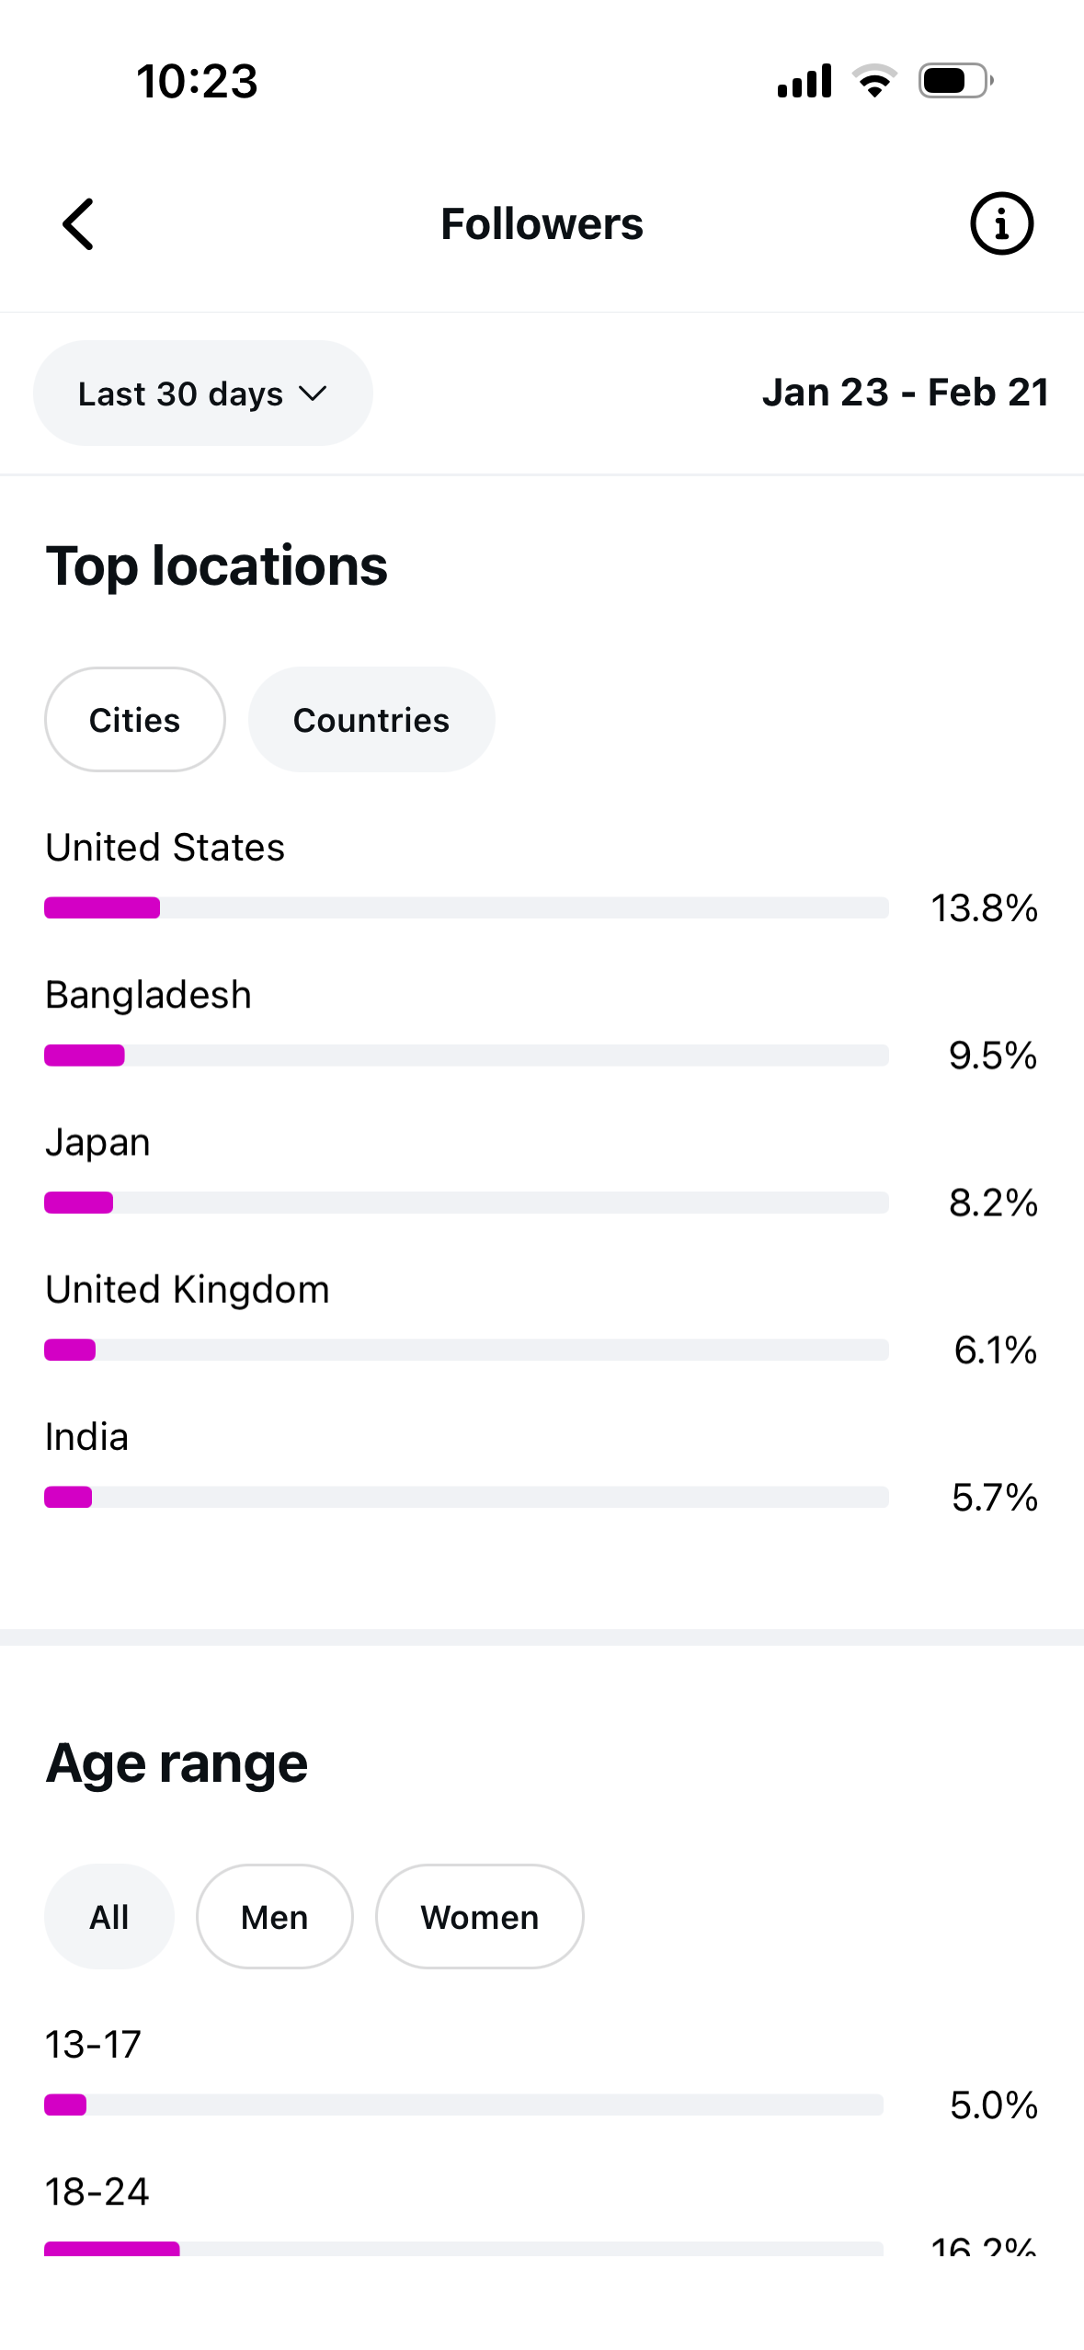Select the All age filter
The width and height of the screenshot is (1084, 2350).
109,1917
